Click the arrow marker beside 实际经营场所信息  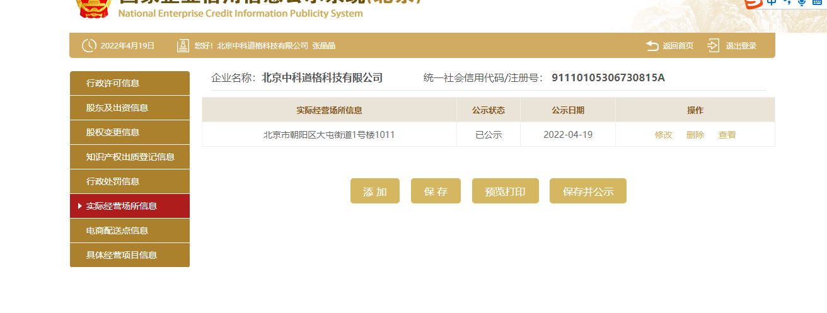click(x=79, y=206)
